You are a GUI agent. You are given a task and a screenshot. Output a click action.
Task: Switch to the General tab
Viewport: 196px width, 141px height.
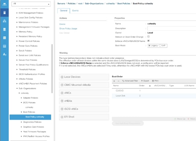[x=64, y=11]
